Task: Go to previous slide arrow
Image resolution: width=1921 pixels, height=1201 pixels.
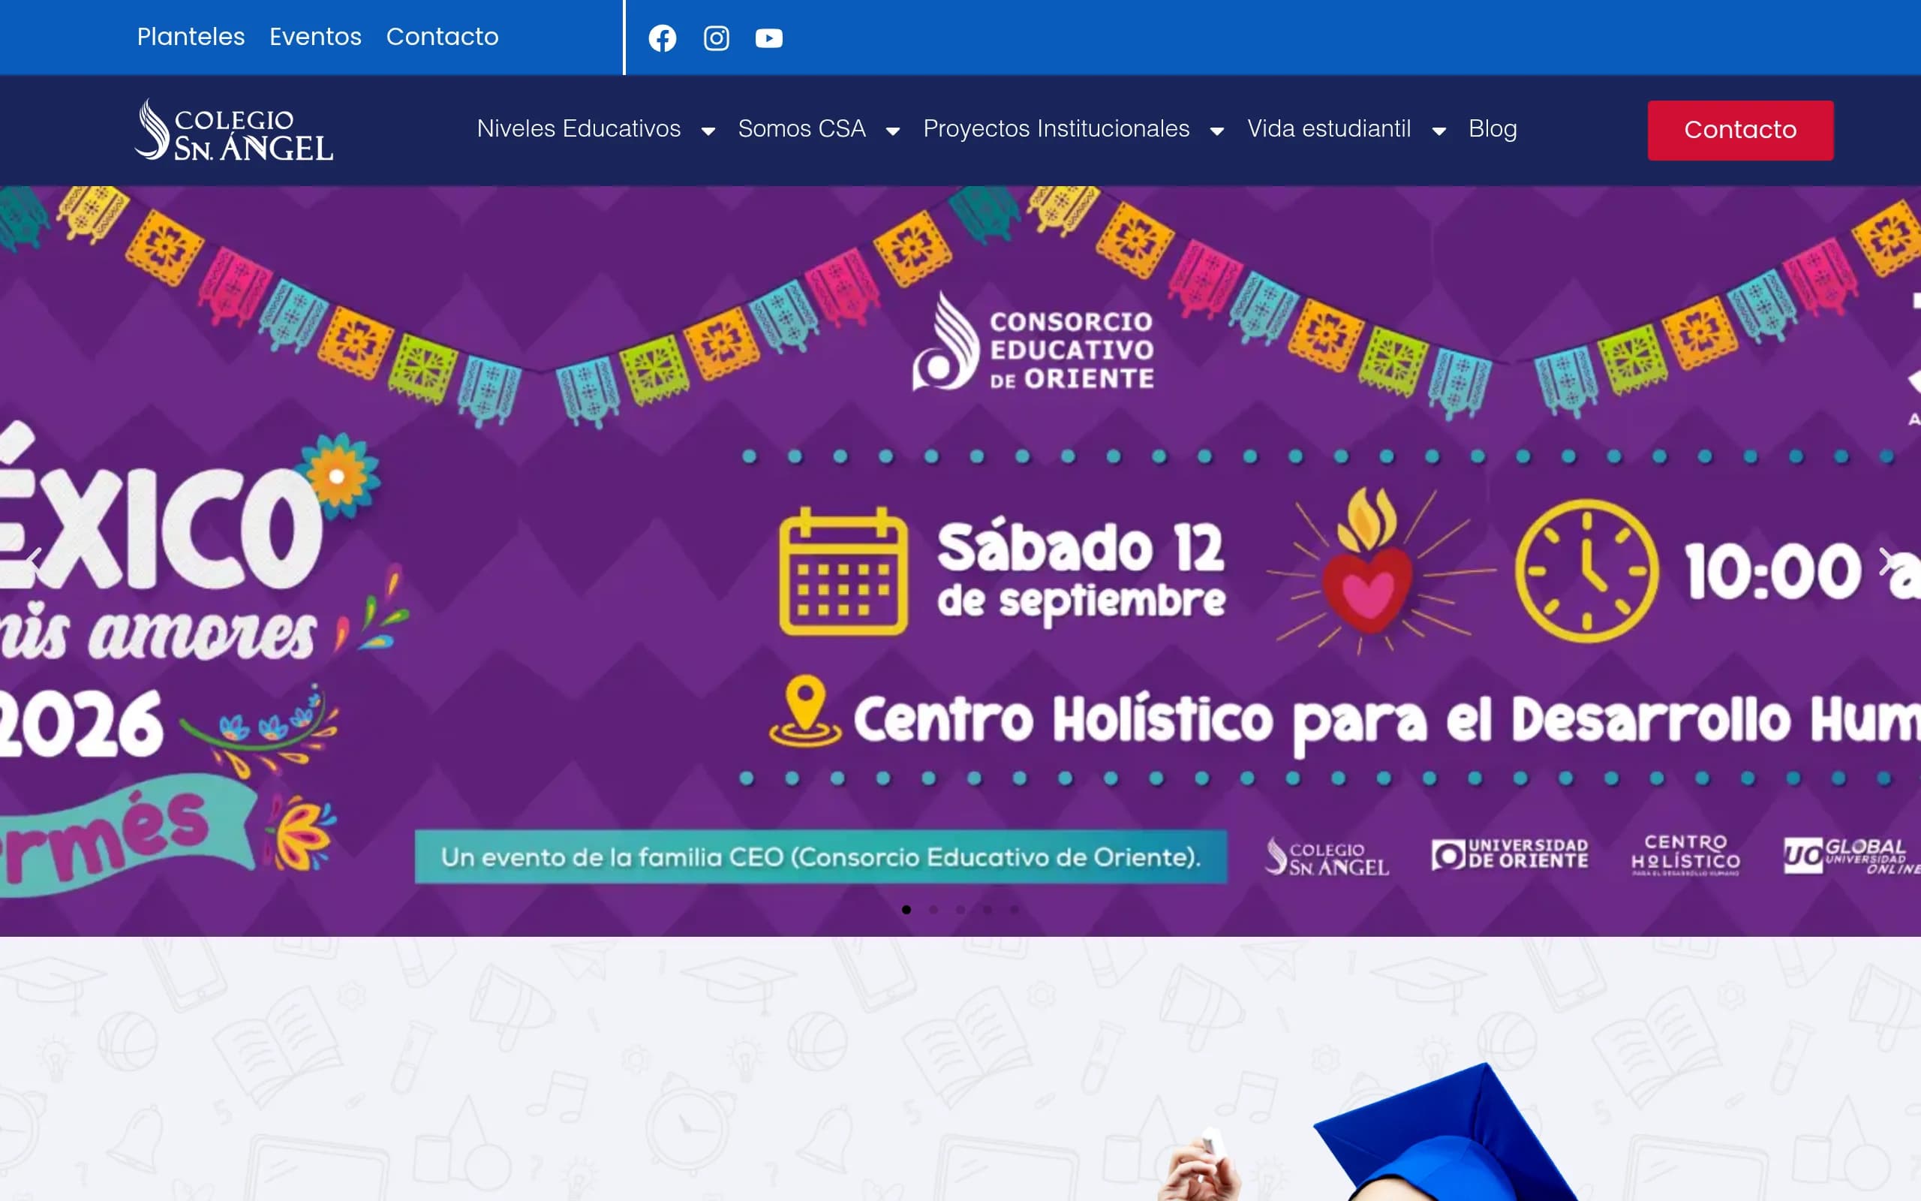Action: point(34,560)
